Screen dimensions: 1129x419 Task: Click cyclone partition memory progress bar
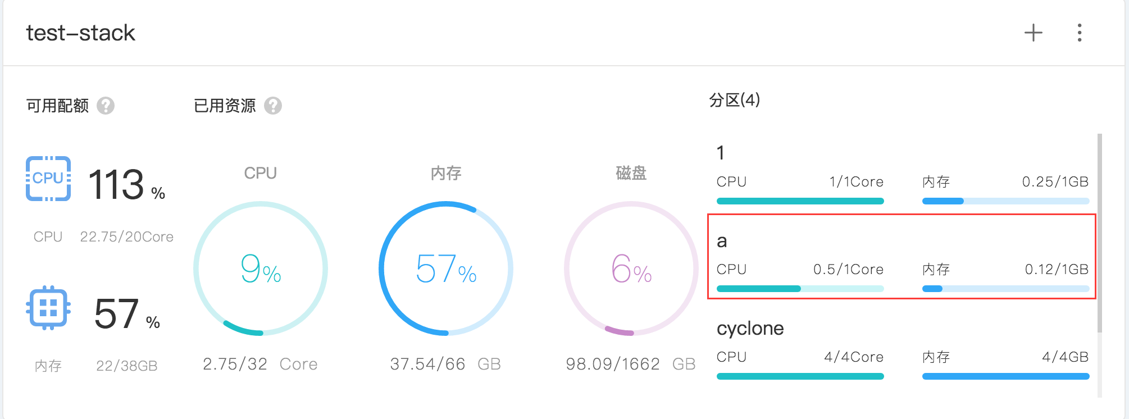pos(1005,376)
